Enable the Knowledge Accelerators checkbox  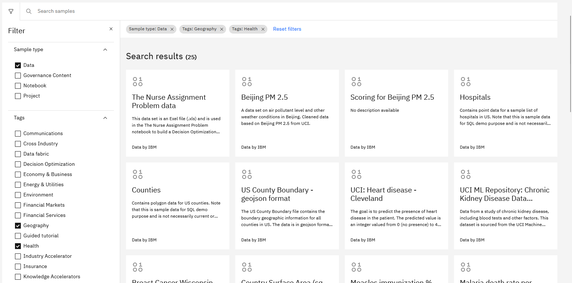[18, 277]
